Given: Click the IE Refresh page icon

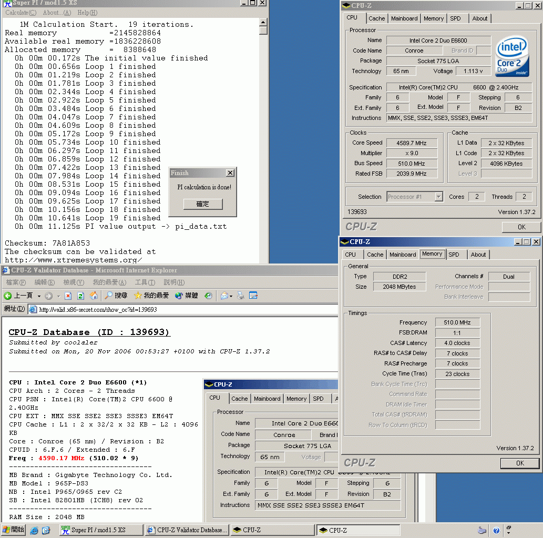Looking at the screenshot, I should pos(81,296).
